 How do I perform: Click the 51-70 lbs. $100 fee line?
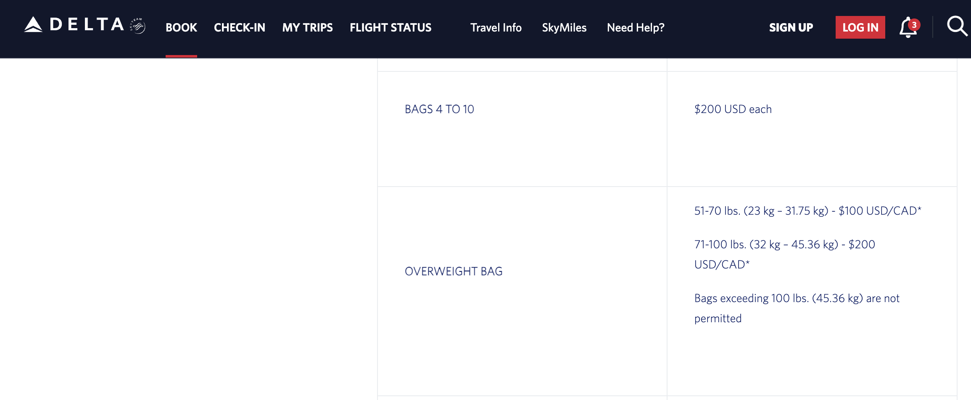pyautogui.click(x=807, y=211)
